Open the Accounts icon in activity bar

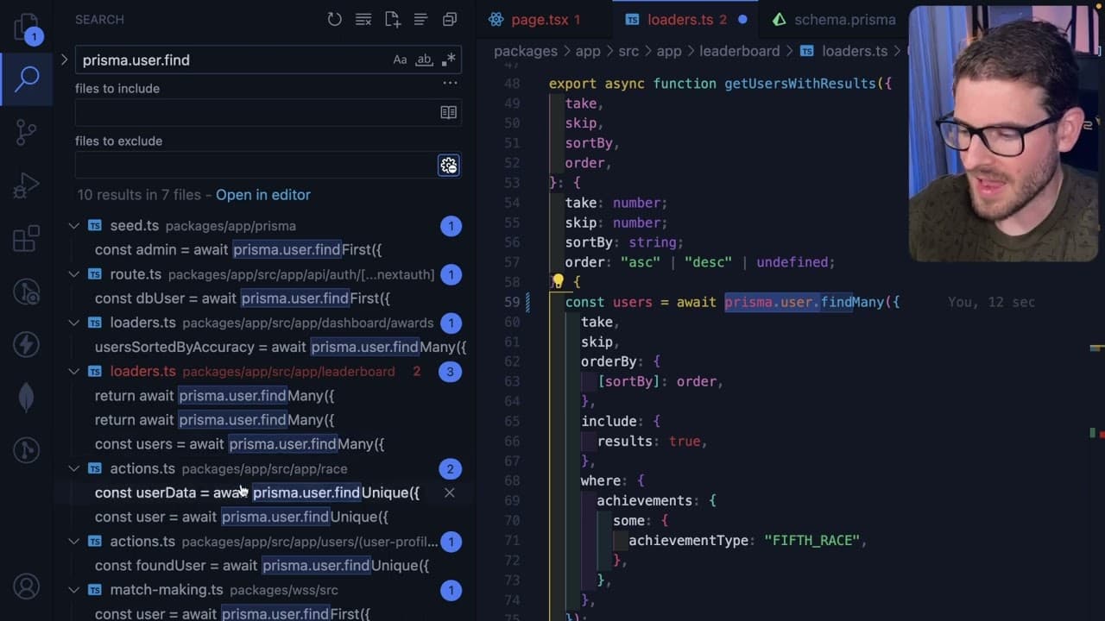pyautogui.click(x=26, y=586)
